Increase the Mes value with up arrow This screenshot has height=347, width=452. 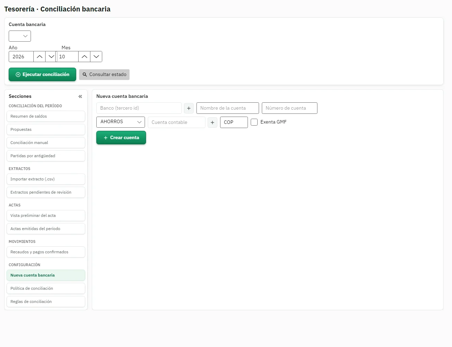84,57
